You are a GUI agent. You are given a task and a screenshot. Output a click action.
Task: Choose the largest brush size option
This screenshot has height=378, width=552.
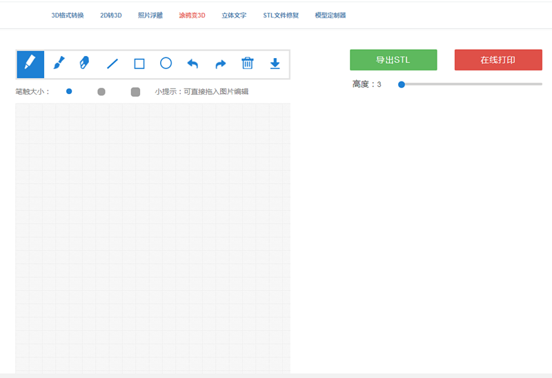click(135, 91)
